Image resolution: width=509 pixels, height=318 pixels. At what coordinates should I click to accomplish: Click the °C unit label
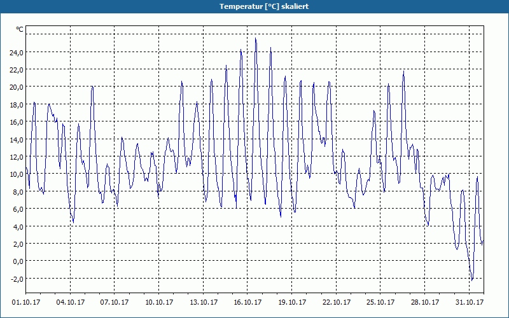(x=20, y=29)
